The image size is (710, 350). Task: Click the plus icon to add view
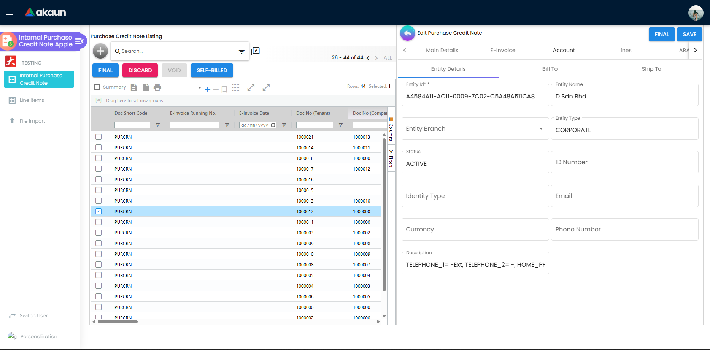point(208,89)
